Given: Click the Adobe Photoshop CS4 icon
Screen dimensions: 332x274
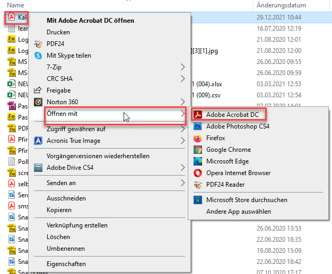Looking at the screenshot, I should pos(198,126).
